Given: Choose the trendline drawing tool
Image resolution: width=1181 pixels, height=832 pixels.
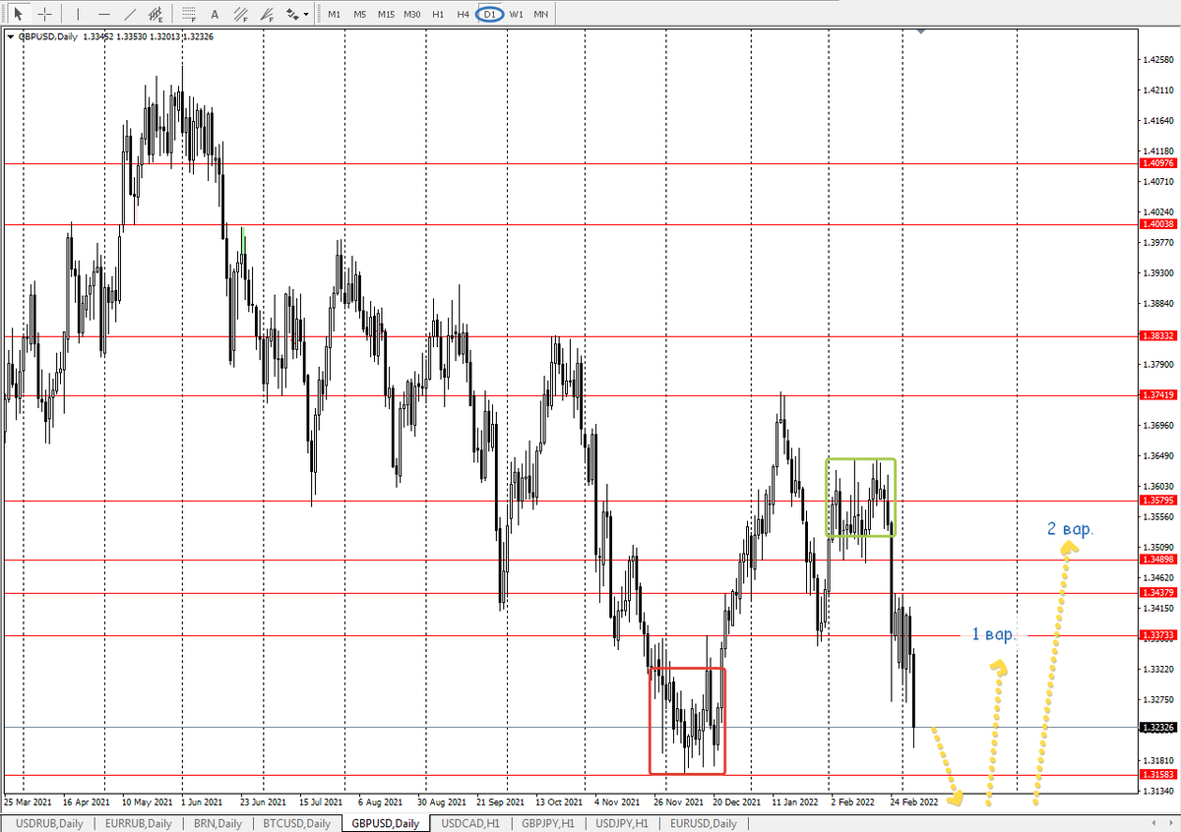Looking at the screenshot, I should coord(130,14).
